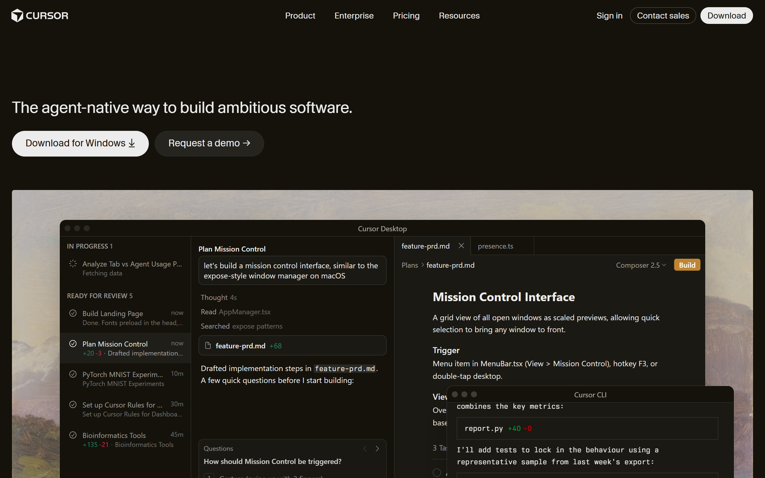Click checkmark icon of Build Landing Page
This screenshot has width=765, height=478.
(73, 313)
